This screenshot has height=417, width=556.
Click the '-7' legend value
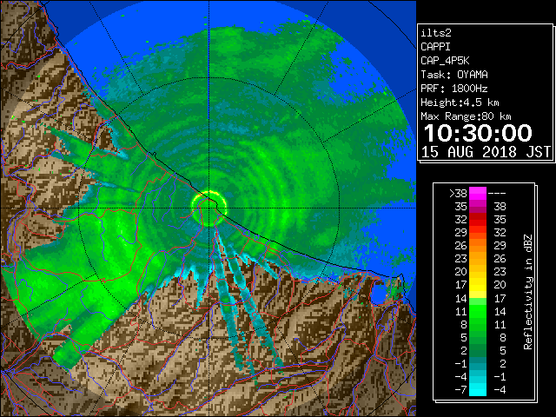tap(460, 390)
